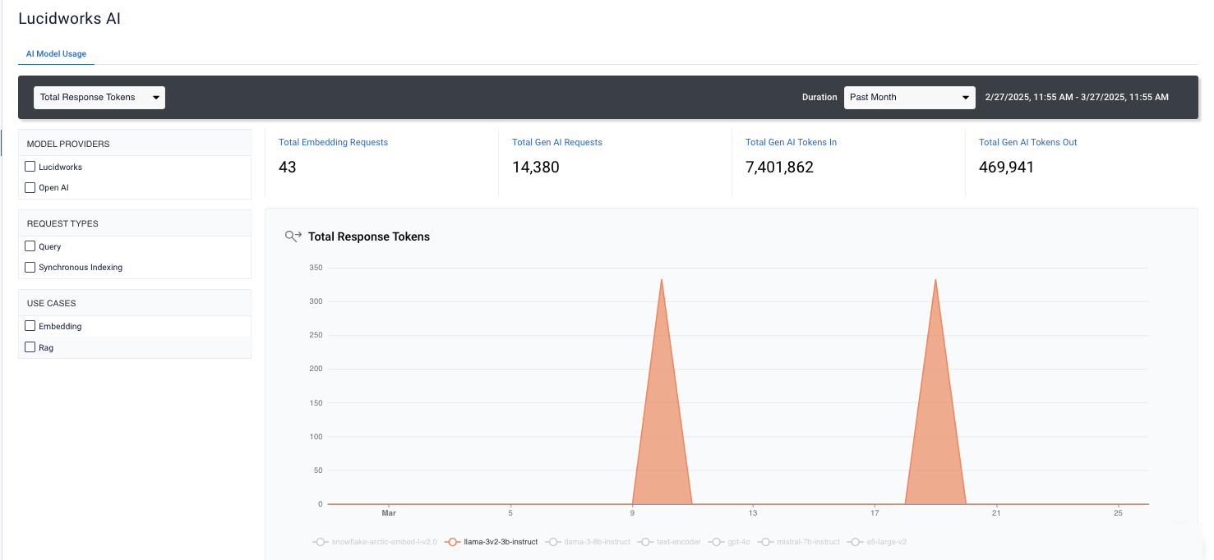Click the 14,380 Gen AI requests value
Image resolution: width=1214 pixels, height=560 pixels.
click(536, 168)
